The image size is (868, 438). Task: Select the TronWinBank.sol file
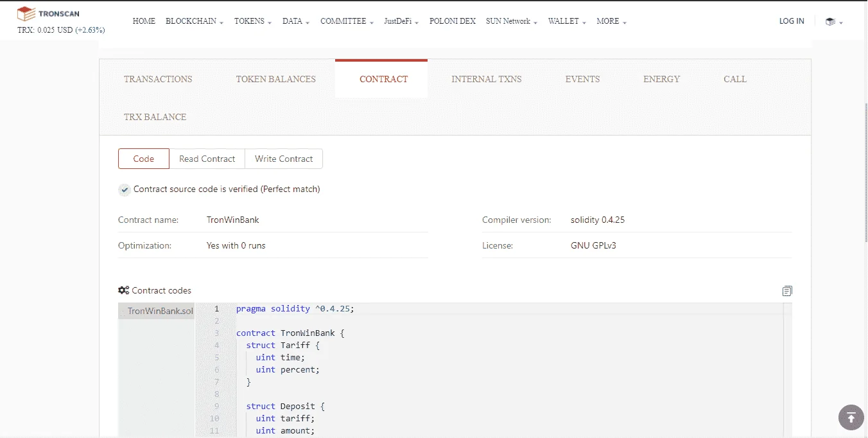[157, 311]
